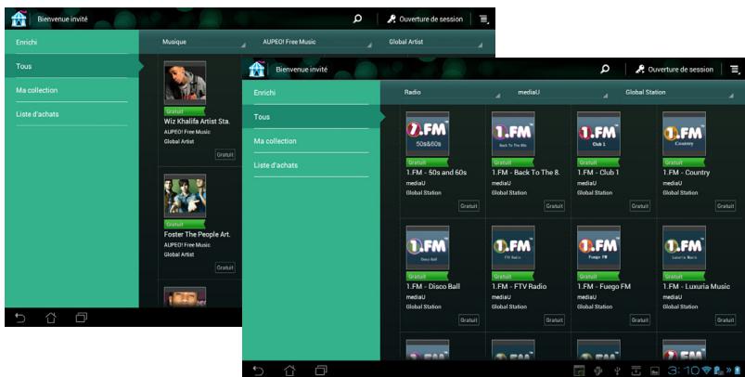Viewport: 745px width, 377px height.
Task: Tap Gratuit button for 1.FM - Fuego FM
Action: pos(639,320)
